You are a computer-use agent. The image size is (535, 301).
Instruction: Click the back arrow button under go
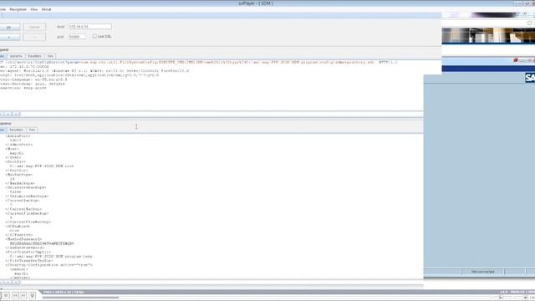[9, 37]
